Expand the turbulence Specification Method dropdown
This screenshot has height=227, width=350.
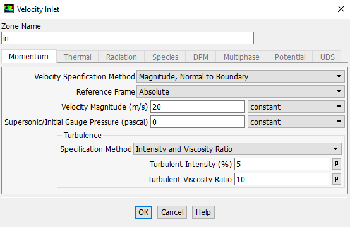click(238, 149)
